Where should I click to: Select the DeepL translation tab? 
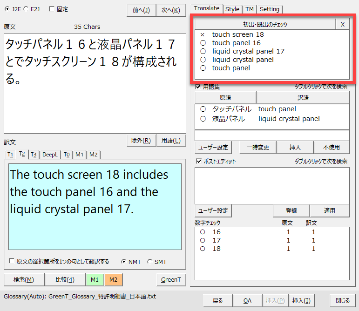(50, 155)
